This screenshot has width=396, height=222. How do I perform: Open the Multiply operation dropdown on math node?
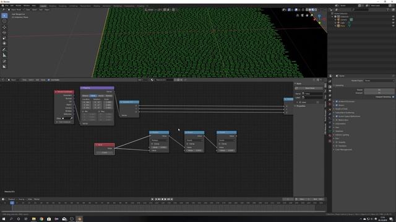(159, 140)
